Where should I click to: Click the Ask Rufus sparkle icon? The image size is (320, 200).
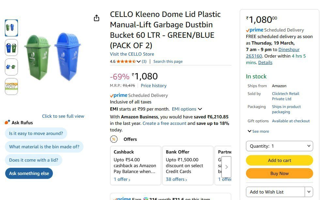(8, 122)
